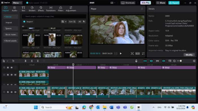This screenshot has height=111, width=198.
Task: Click the record voiceover microphone icon
Action: (x=136, y=61)
